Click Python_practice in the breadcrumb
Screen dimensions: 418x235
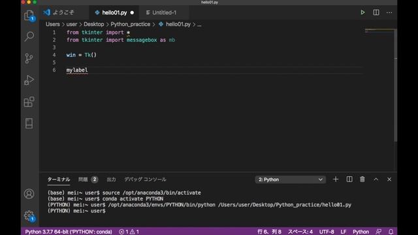131,24
